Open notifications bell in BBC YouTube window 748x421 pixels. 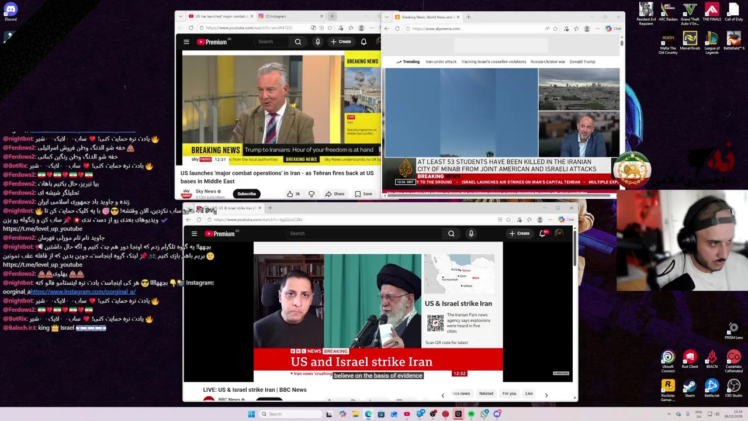click(x=543, y=233)
